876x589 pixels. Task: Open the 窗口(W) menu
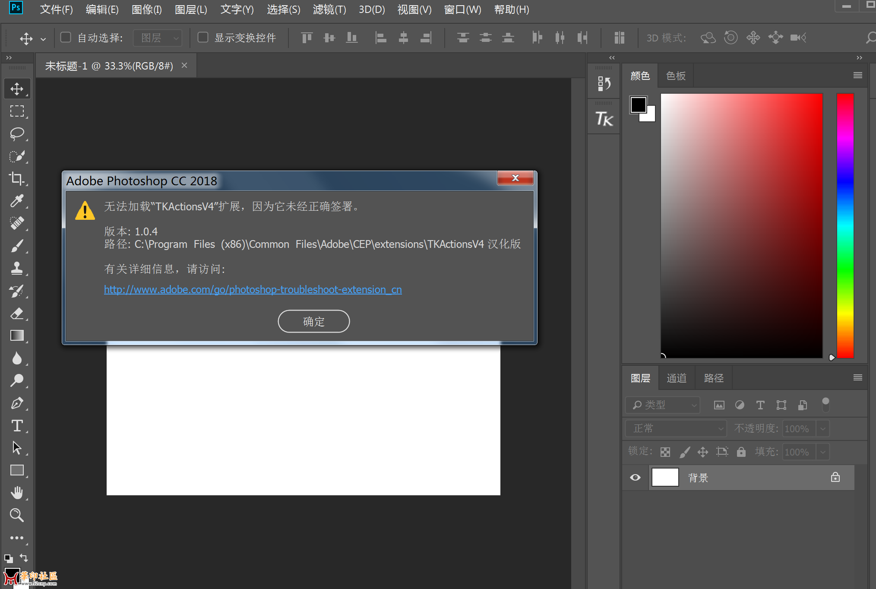(463, 9)
